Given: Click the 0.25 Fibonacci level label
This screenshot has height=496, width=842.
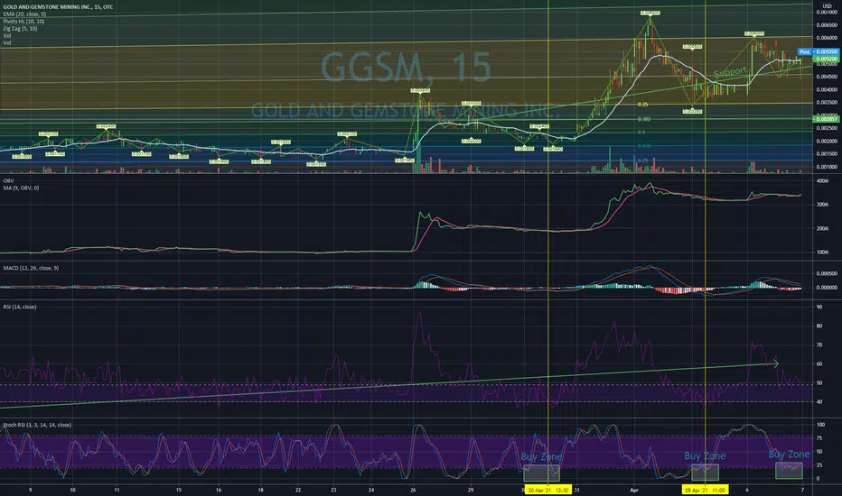Looking at the screenshot, I should point(642,105).
